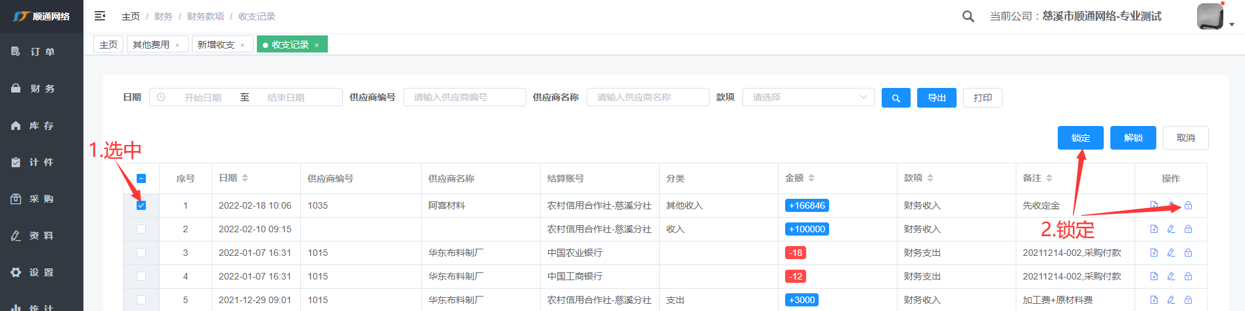The height and width of the screenshot is (311, 1245).
Task: Open the global search icon in the header
Action: coord(968,16)
